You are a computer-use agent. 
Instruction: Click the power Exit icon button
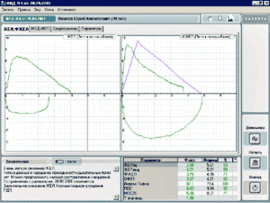point(255,187)
